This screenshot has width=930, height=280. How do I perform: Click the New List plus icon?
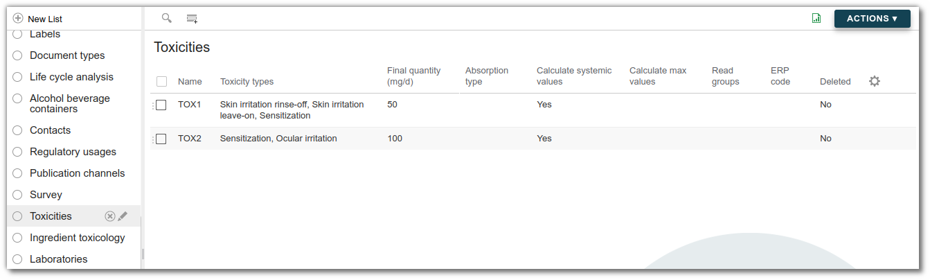(18, 19)
